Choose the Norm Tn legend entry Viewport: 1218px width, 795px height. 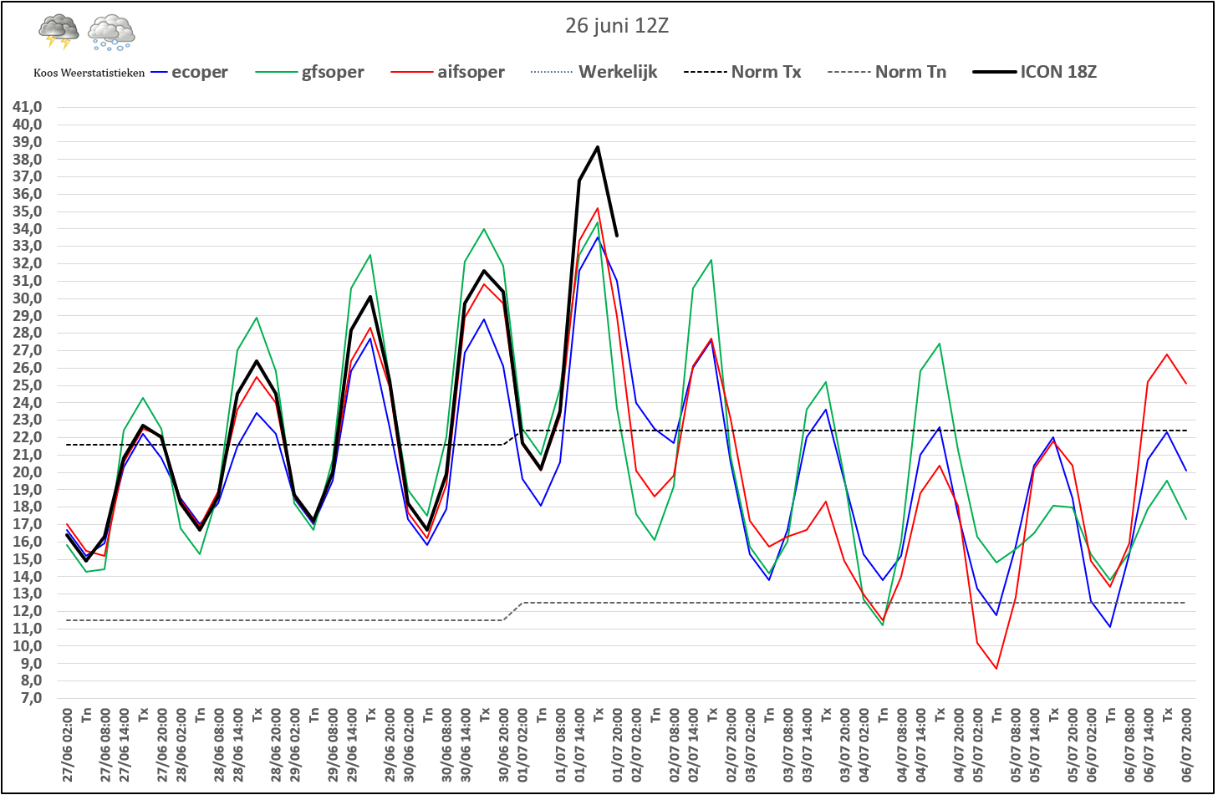(x=887, y=72)
